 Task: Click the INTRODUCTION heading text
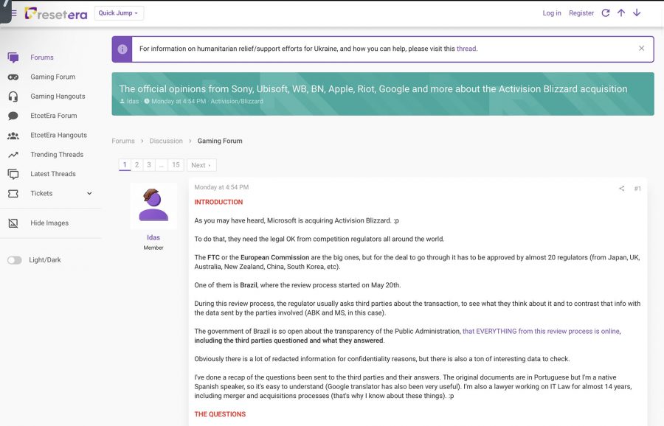pos(218,202)
